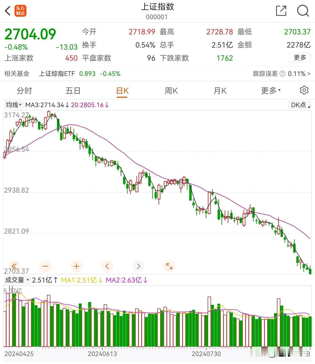Select the 日K tab
The height and width of the screenshot is (364, 315).
122,91
